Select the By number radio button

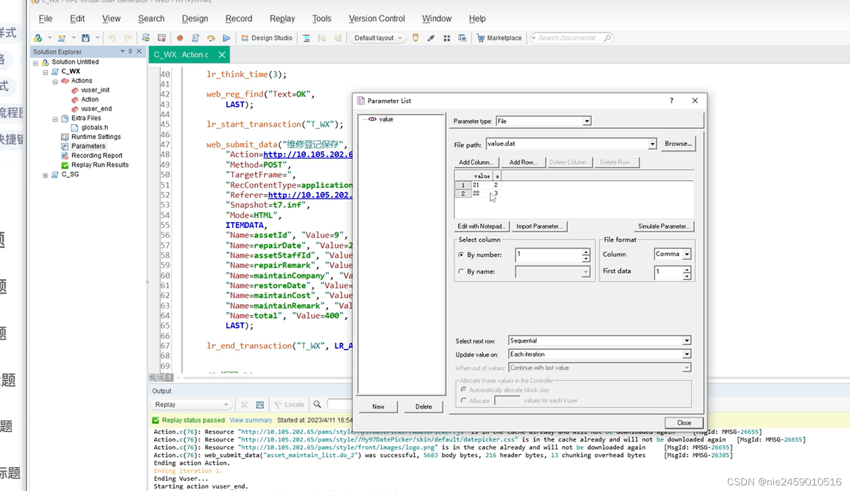pyautogui.click(x=461, y=255)
